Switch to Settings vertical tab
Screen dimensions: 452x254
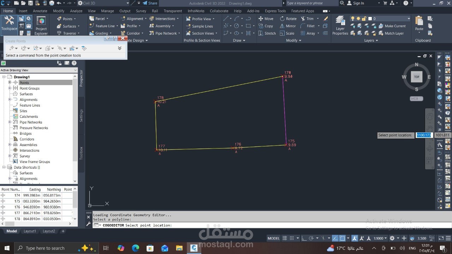81,116
